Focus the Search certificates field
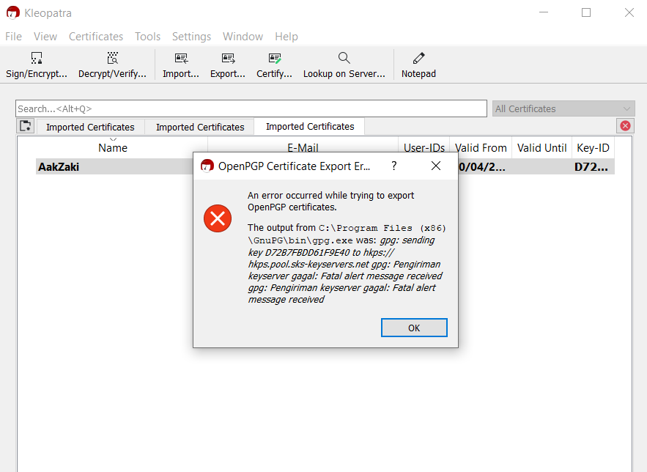The image size is (647, 472). pos(251,108)
